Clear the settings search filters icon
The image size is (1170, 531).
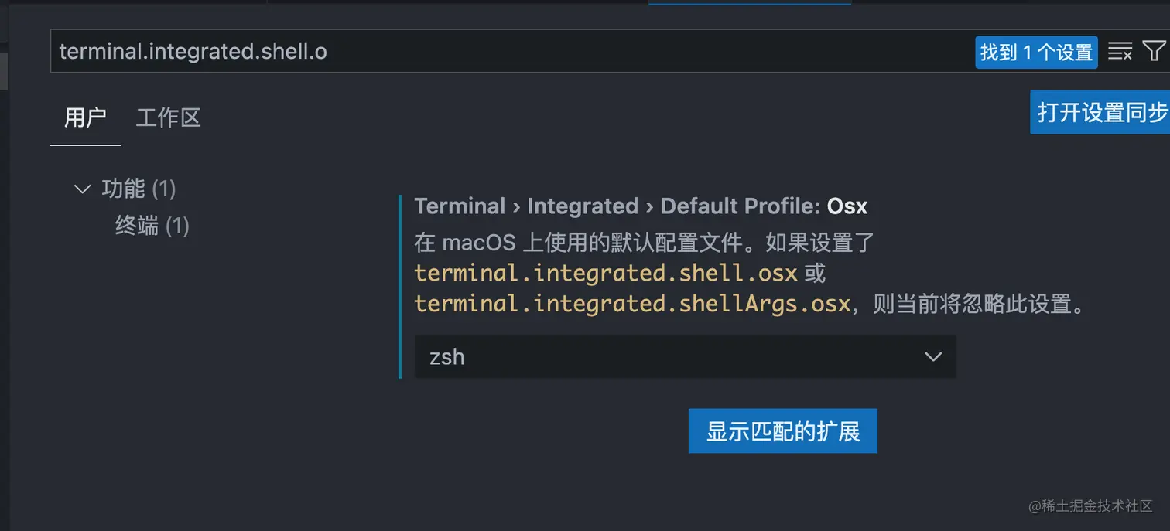(1120, 51)
